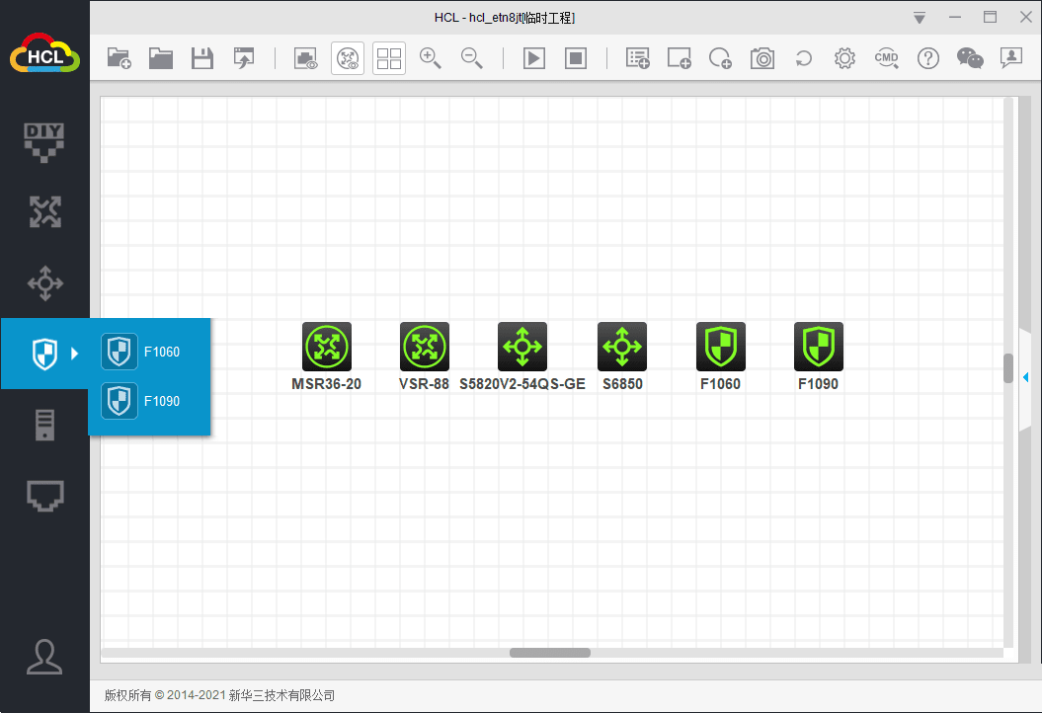The width and height of the screenshot is (1042, 713).
Task: Click the refresh/undo arrow icon
Action: coord(803,58)
